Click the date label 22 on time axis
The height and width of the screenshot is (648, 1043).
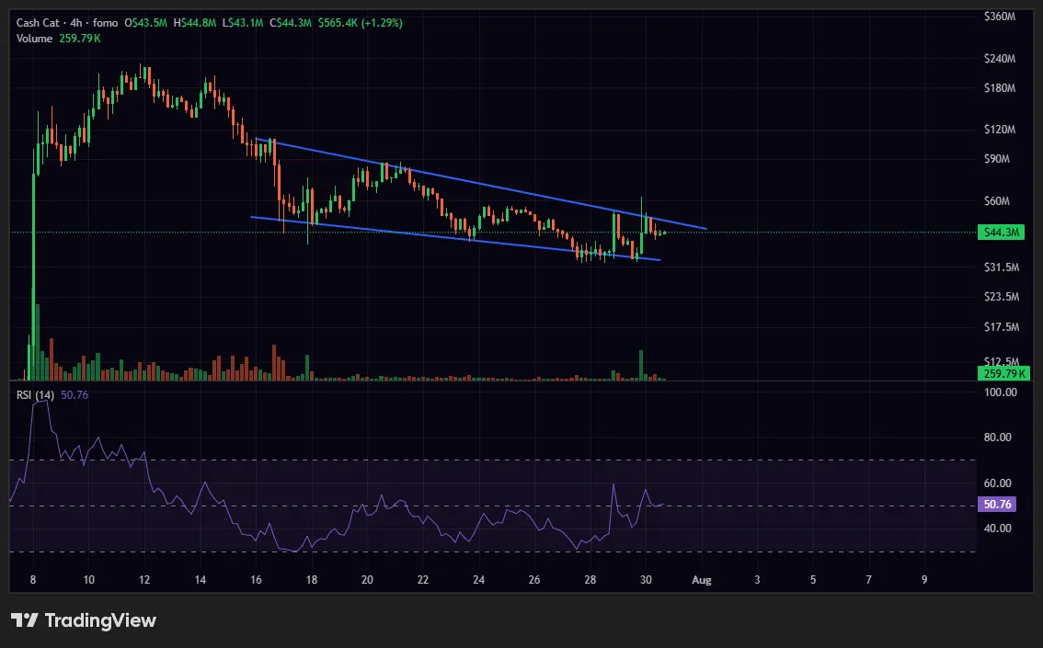[423, 580]
